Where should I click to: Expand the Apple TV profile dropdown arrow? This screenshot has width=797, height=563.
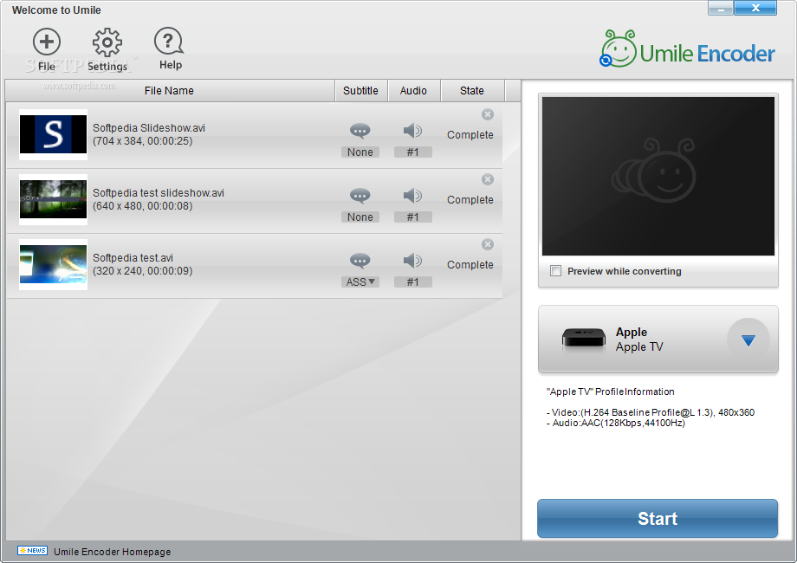point(748,340)
